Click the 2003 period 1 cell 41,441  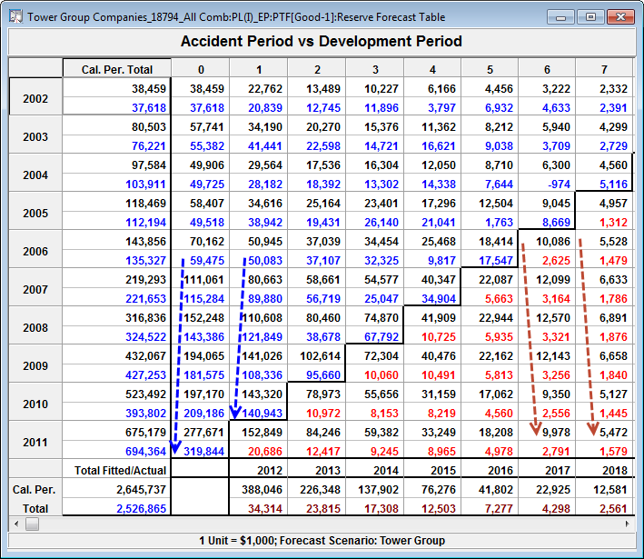click(x=258, y=145)
